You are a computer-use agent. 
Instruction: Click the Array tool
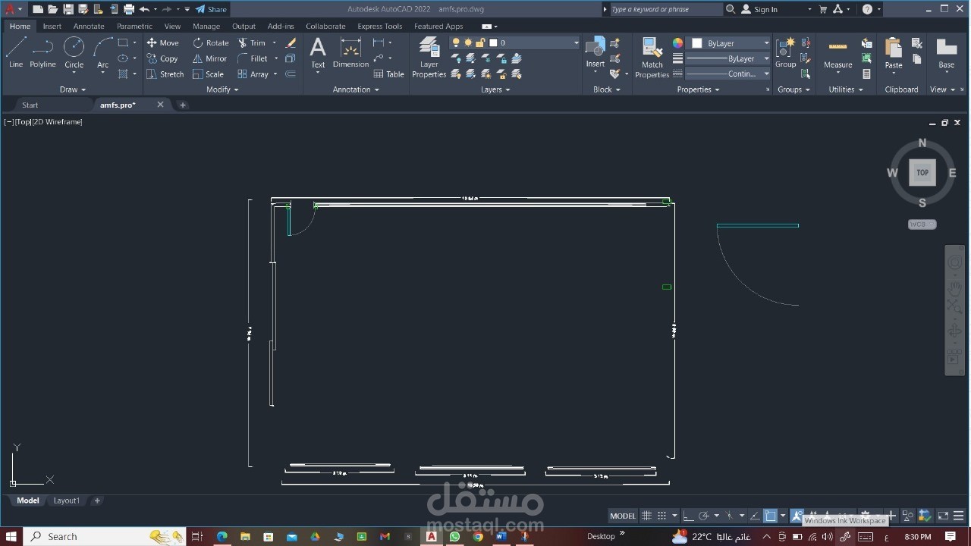click(253, 74)
